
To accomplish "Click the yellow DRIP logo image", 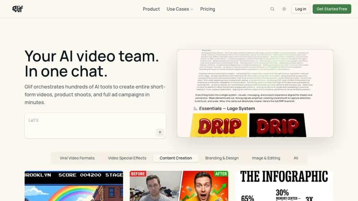I will coord(219,126).
